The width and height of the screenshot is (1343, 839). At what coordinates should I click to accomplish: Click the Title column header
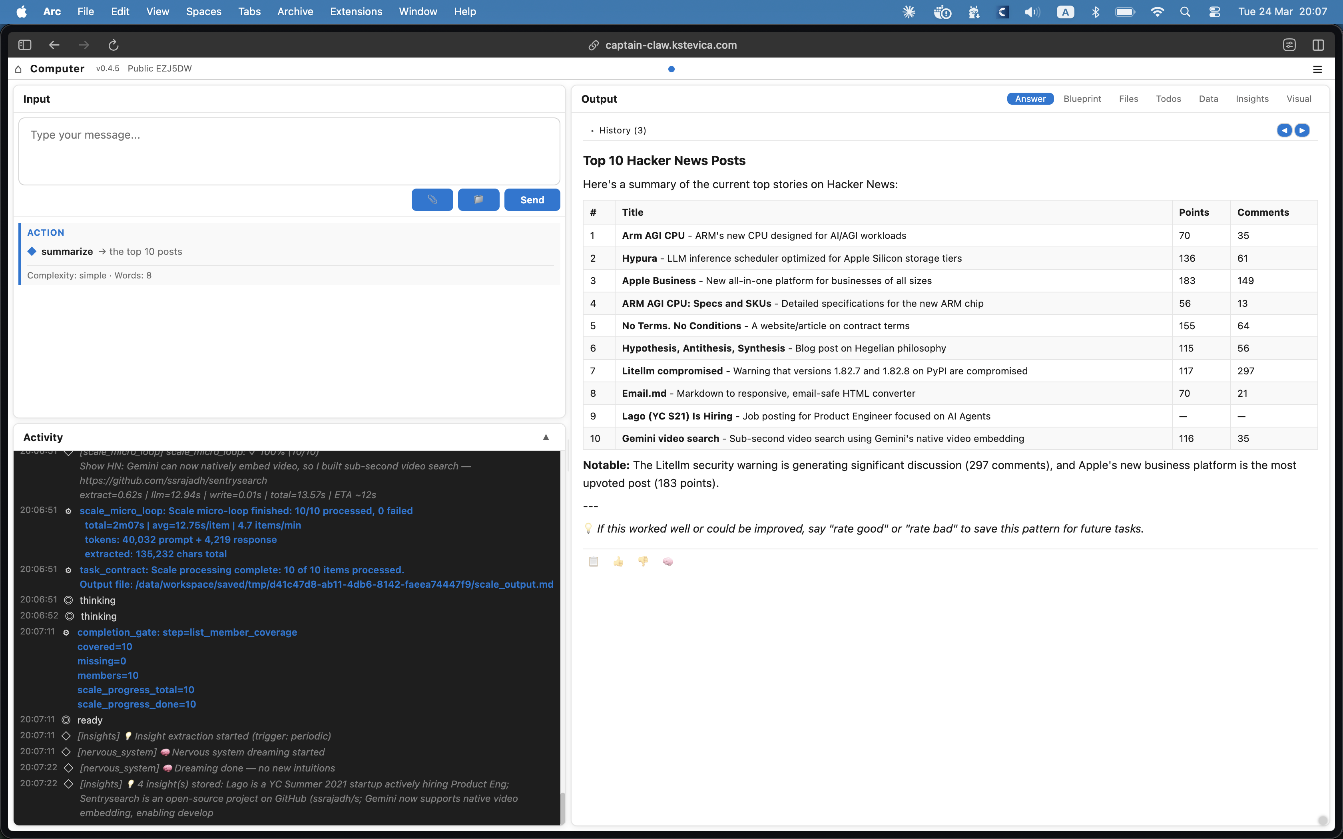[633, 213]
